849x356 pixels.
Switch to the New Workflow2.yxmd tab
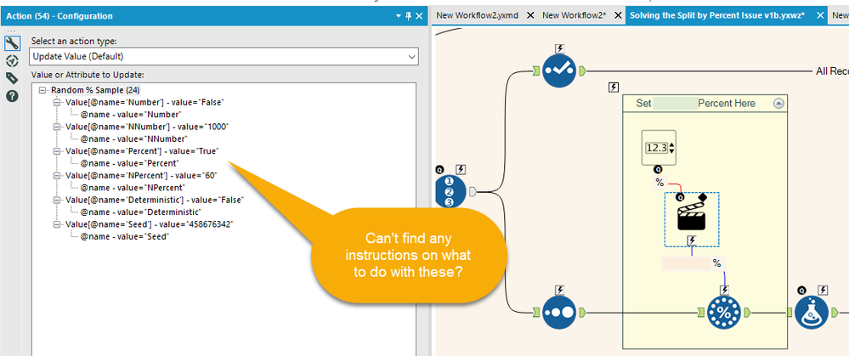coord(477,15)
